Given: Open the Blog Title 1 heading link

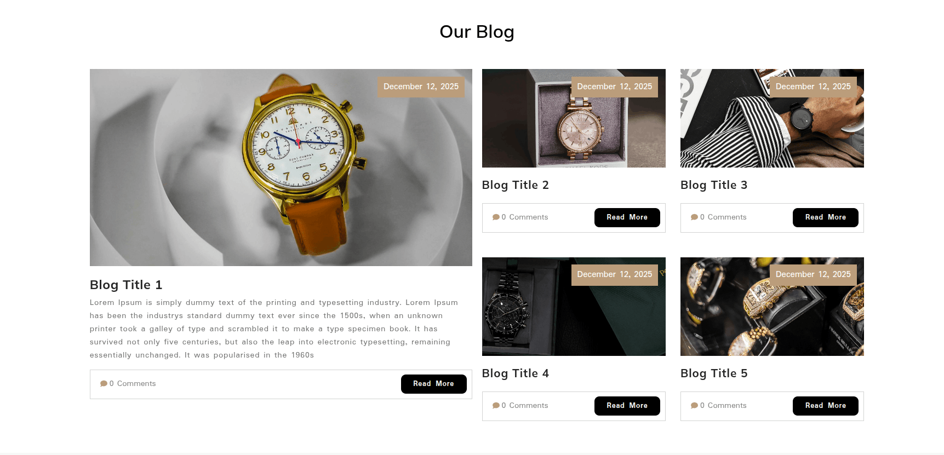Looking at the screenshot, I should (126, 285).
